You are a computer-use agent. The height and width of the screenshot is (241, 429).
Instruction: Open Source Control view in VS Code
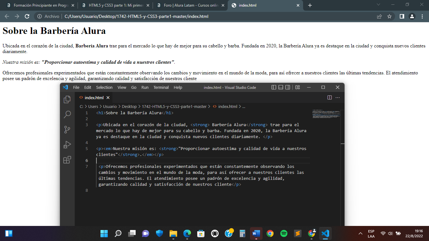(67, 130)
